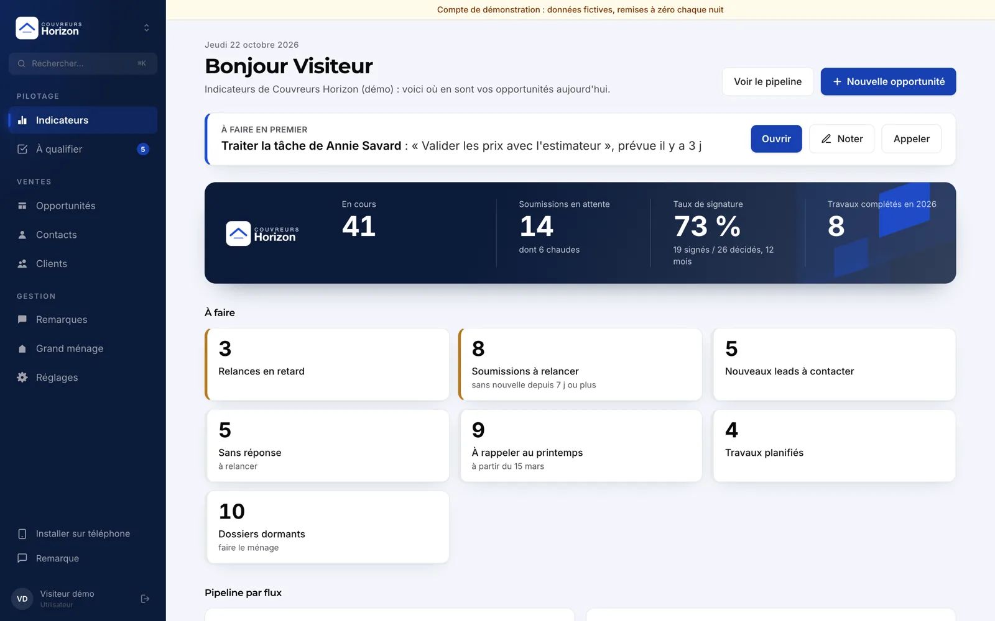995x621 pixels.
Task: Click the Horizon logo in the dark banner
Action: [262, 233]
